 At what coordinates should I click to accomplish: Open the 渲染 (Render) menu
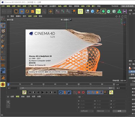(83, 6)
